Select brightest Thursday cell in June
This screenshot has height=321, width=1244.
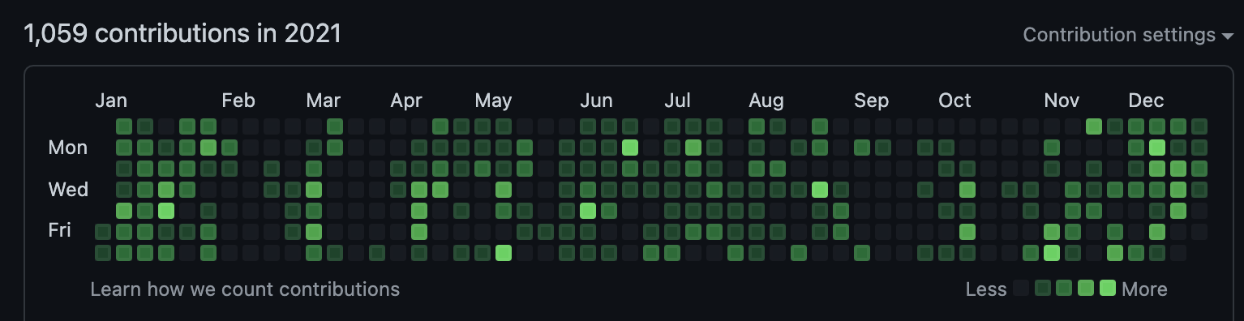point(588,211)
